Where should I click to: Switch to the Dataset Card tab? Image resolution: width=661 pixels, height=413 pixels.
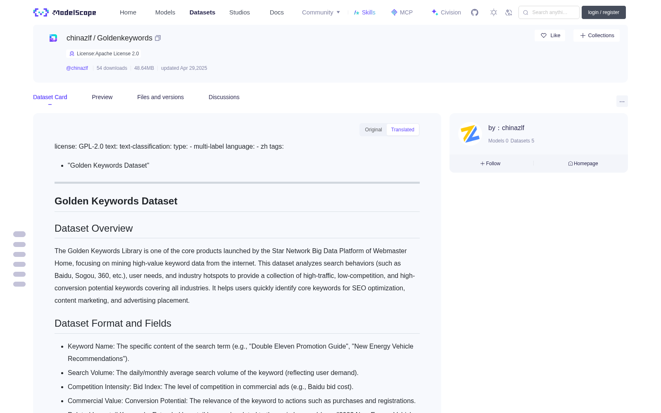(x=50, y=97)
